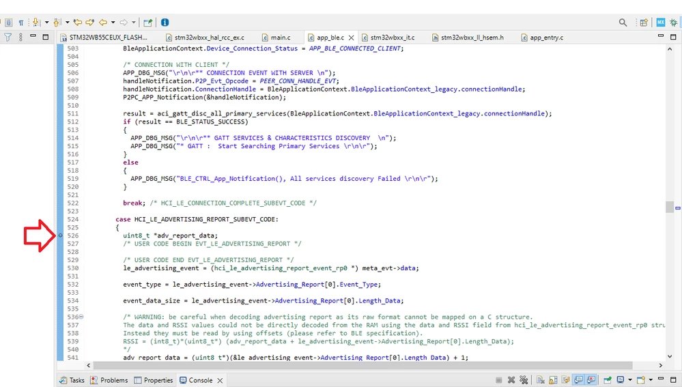
Task: Open the Tasks view tab
Action: pos(72,380)
